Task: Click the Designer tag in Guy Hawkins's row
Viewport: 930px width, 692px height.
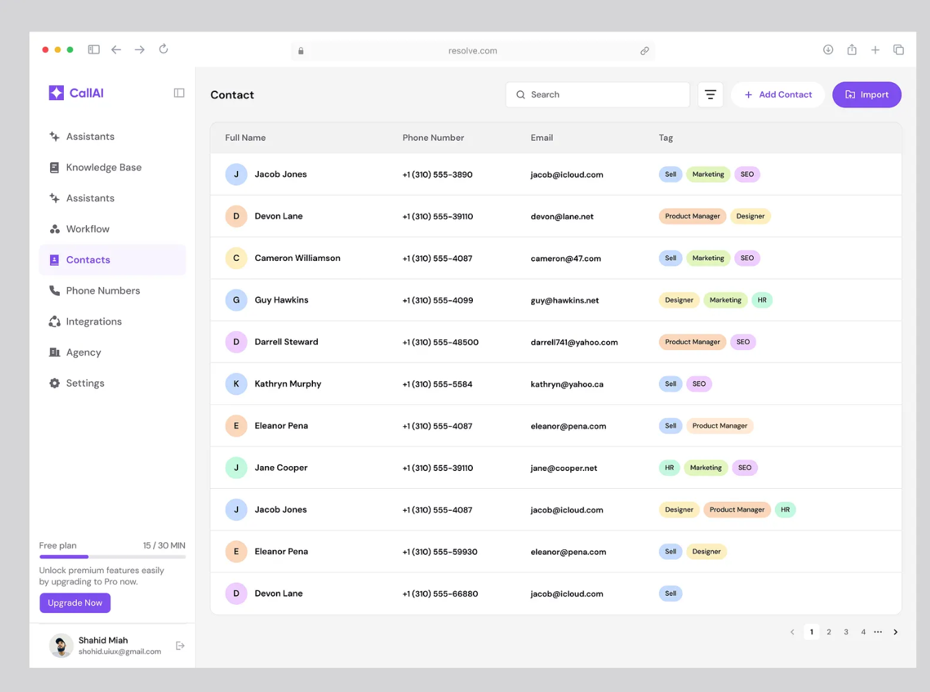Action: (679, 300)
